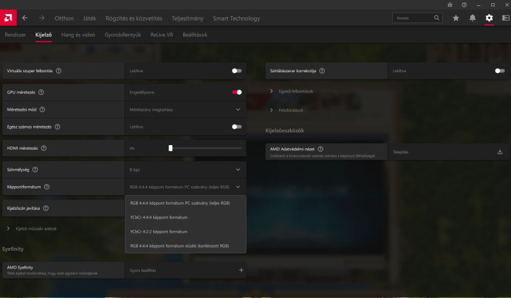Image resolution: width=511 pixels, height=298 pixels.
Task: Open the help icon in title bar
Action: [x=464, y=5]
